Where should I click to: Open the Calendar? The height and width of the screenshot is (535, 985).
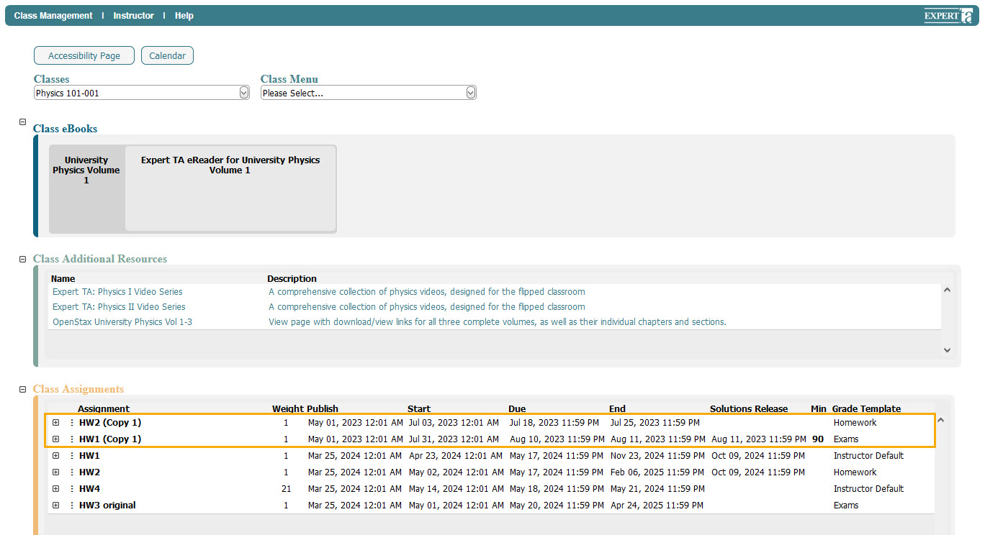tap(167, 55)
